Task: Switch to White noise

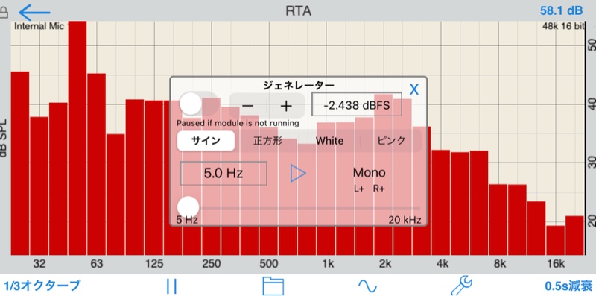Action: (329, 141)
